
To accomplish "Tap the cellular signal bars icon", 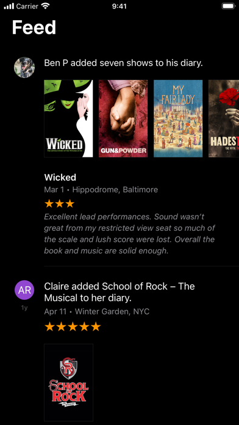I will click(x=9, y=6).
